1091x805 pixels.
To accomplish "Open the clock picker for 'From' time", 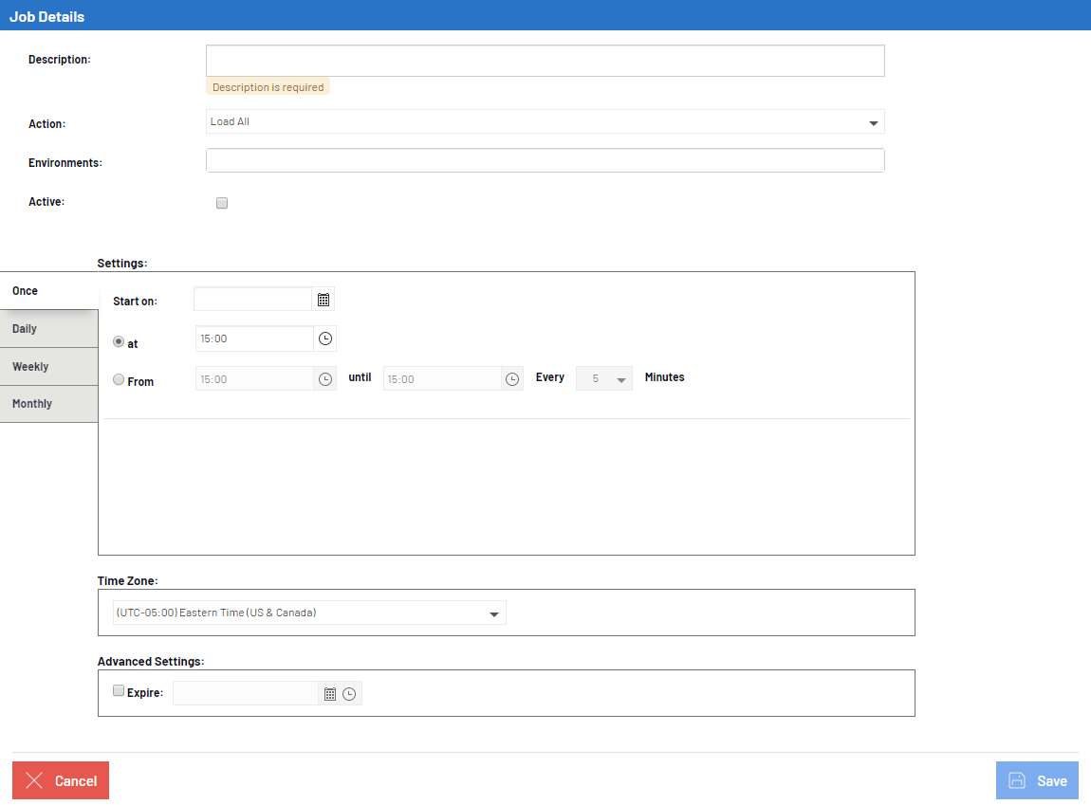I will [324, 379].
